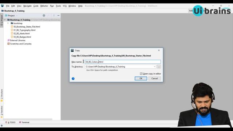This screenshot has height=131, width=233.
Task: Click the bootstrap folder icon
Action: [x=12, y=23]
